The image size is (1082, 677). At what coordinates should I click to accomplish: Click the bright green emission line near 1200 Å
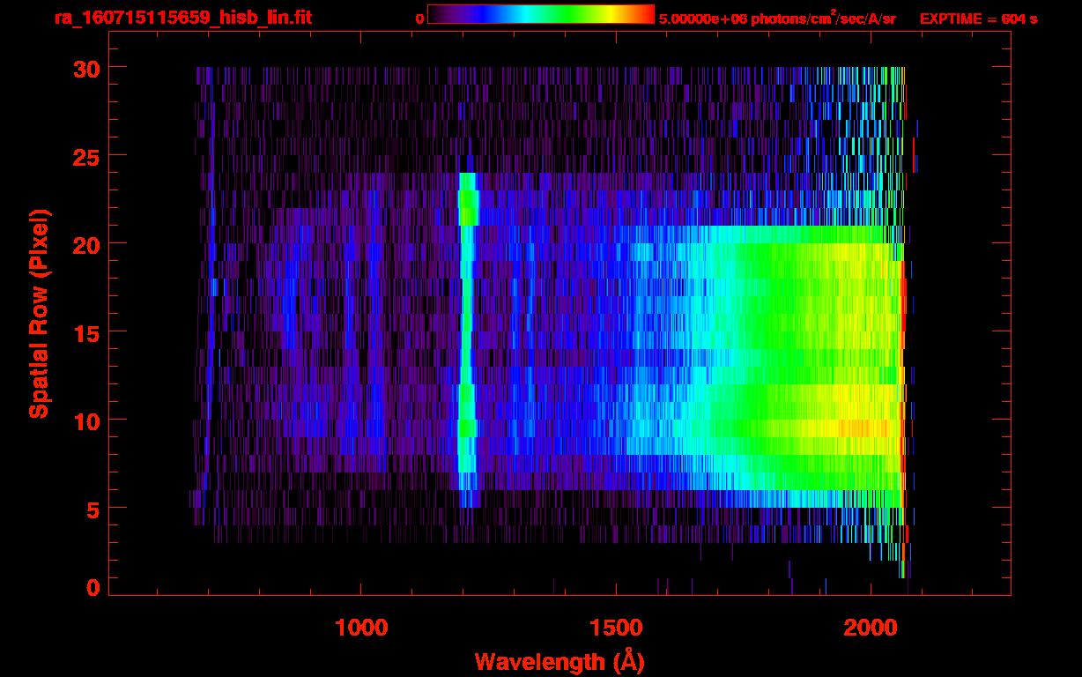[467, 335]
